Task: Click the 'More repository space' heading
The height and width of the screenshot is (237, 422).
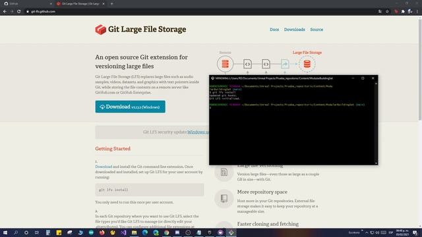Action: pos(262,192)
